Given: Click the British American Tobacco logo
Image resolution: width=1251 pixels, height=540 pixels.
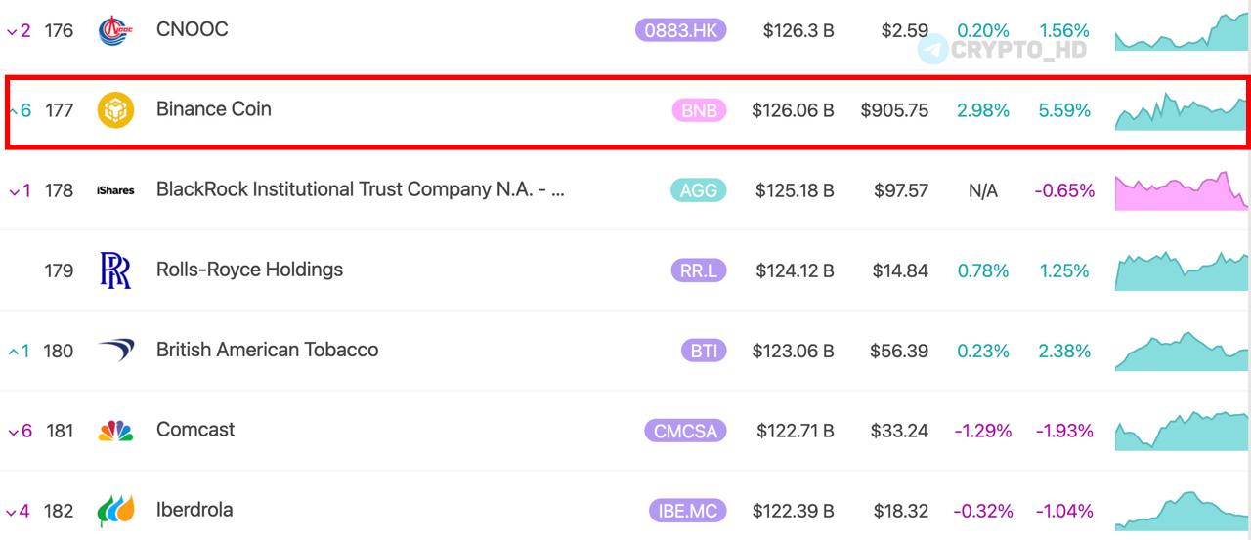Looking at the screenshot, I should 115,351.
